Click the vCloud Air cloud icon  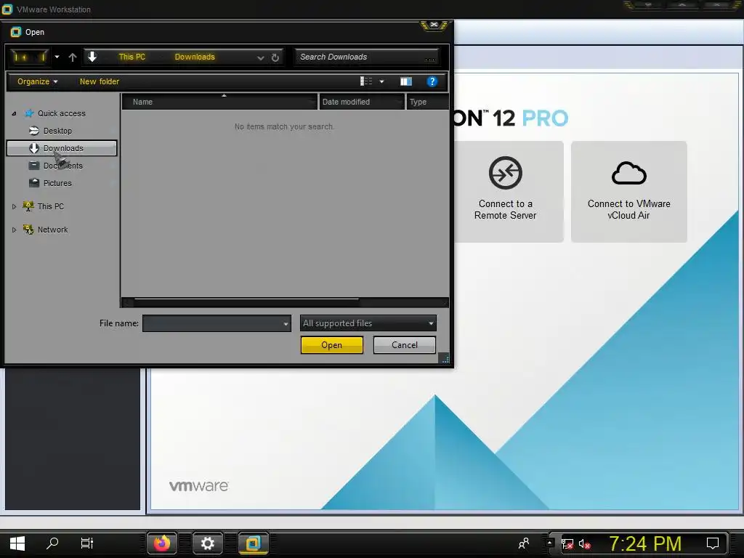(x=628, y=173)
